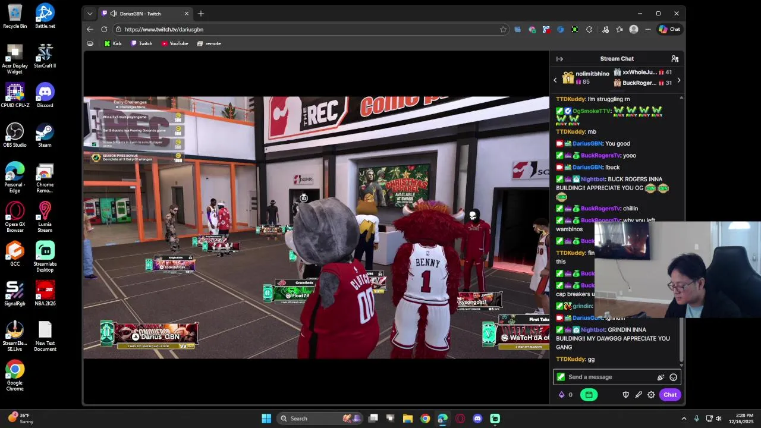
Task: Collapse the Stream Chat panel arrow
Action: 559,59
